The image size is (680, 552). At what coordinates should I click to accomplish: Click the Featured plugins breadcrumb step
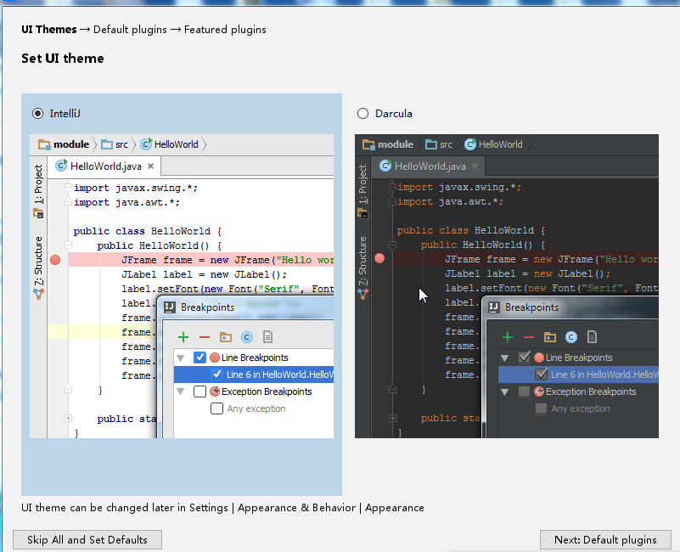pyautogui.click(x=225, y=30)
